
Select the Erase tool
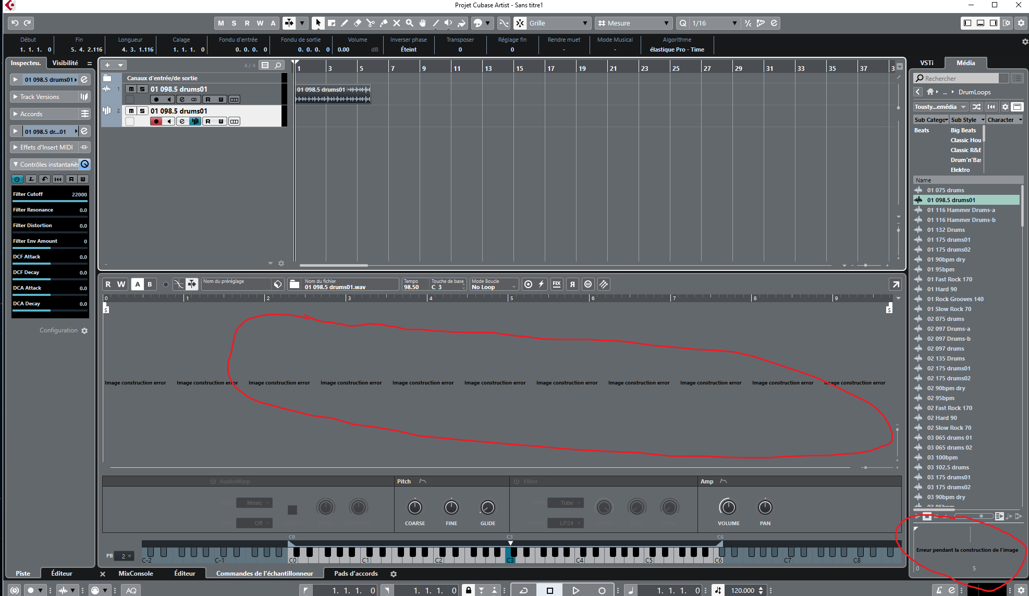click(x=358, y=23)
